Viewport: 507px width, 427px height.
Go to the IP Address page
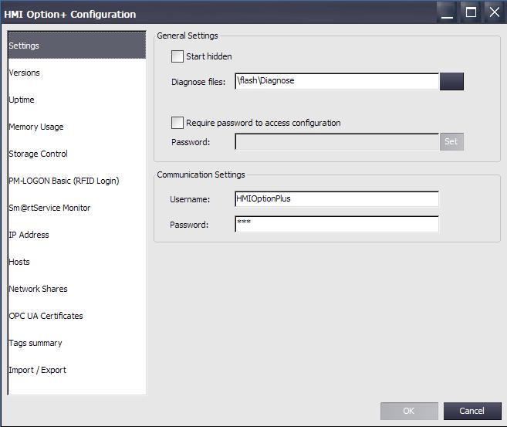point(77,235)
